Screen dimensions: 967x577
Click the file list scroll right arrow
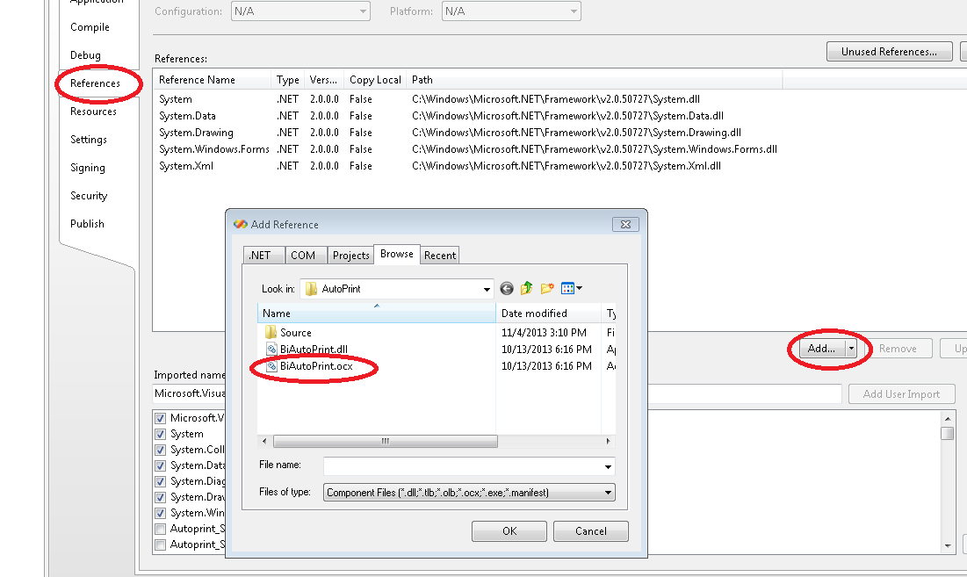coord(608,442)
